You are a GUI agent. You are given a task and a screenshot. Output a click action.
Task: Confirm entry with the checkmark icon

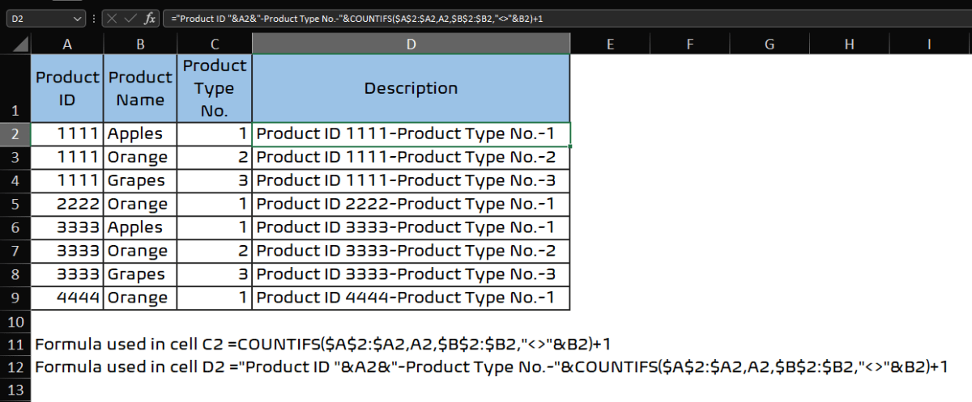pos(130,18)
